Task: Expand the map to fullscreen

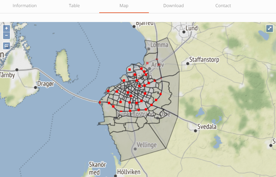Action: click(269, 28)
